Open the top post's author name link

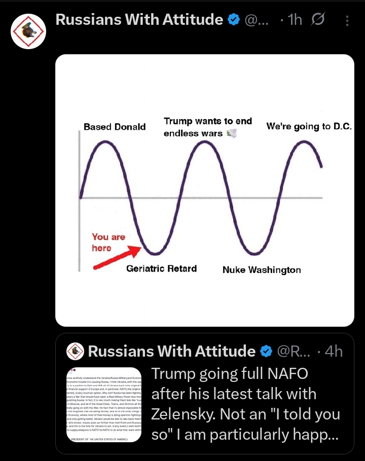coord(139,20)
